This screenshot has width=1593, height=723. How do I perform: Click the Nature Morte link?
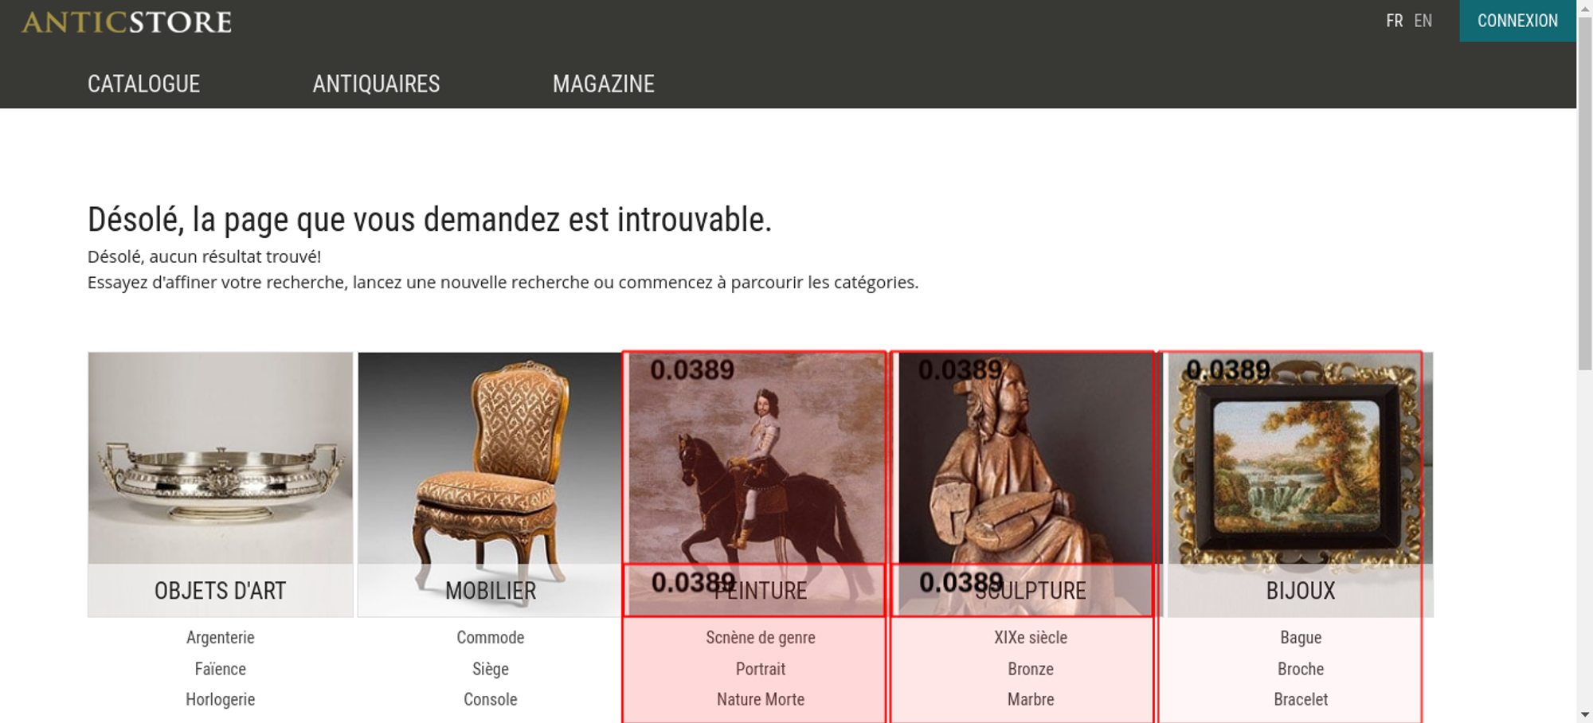tap(761, 699)
